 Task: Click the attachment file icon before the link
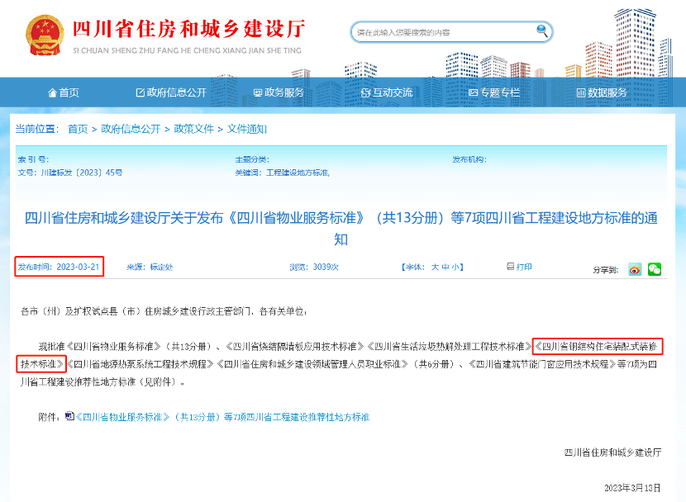coord(69,417)
